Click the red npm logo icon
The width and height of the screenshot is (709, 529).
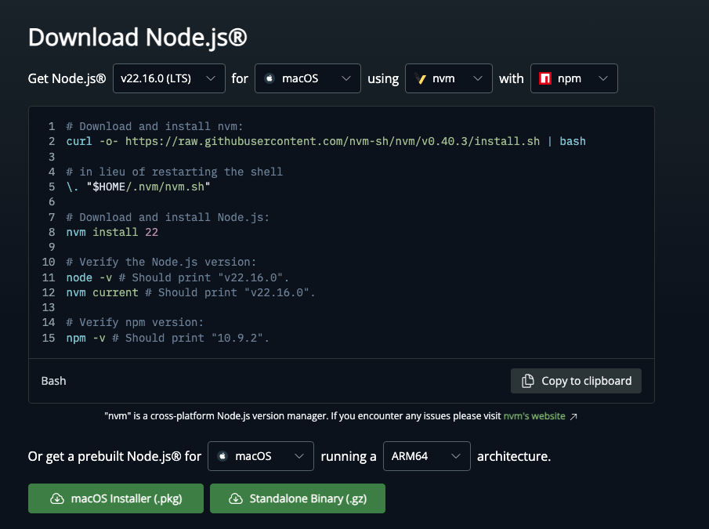tap(545, 78)
